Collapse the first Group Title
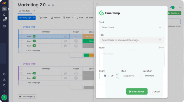This screenshot has height=102, width=184. [x=20, y=27]
